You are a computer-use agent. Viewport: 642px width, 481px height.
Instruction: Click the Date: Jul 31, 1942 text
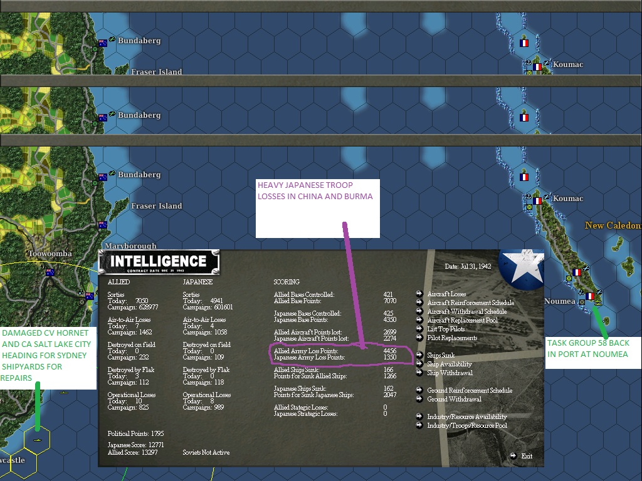click(468, 266)
